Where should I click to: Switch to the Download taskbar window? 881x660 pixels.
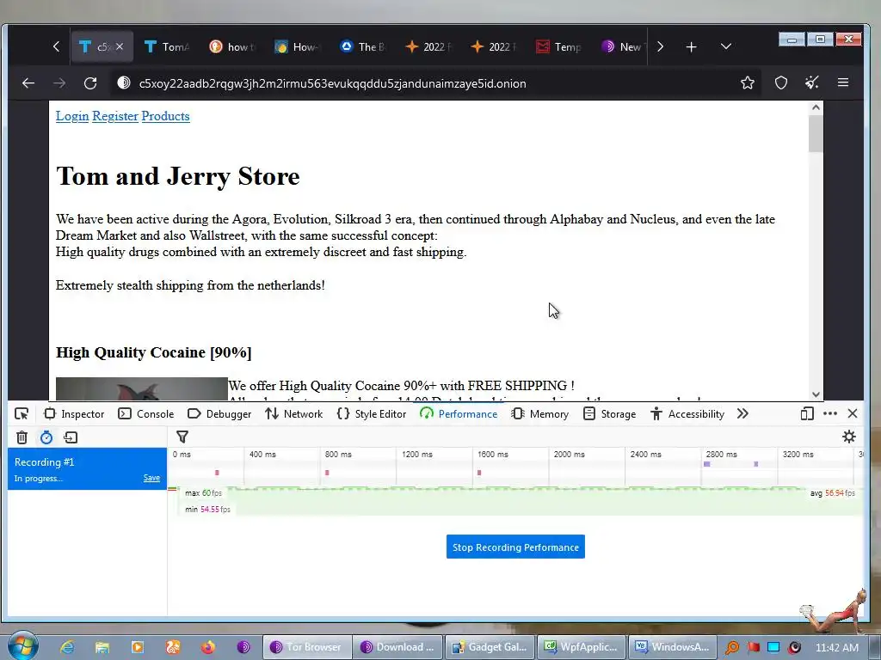coord(397,647)
